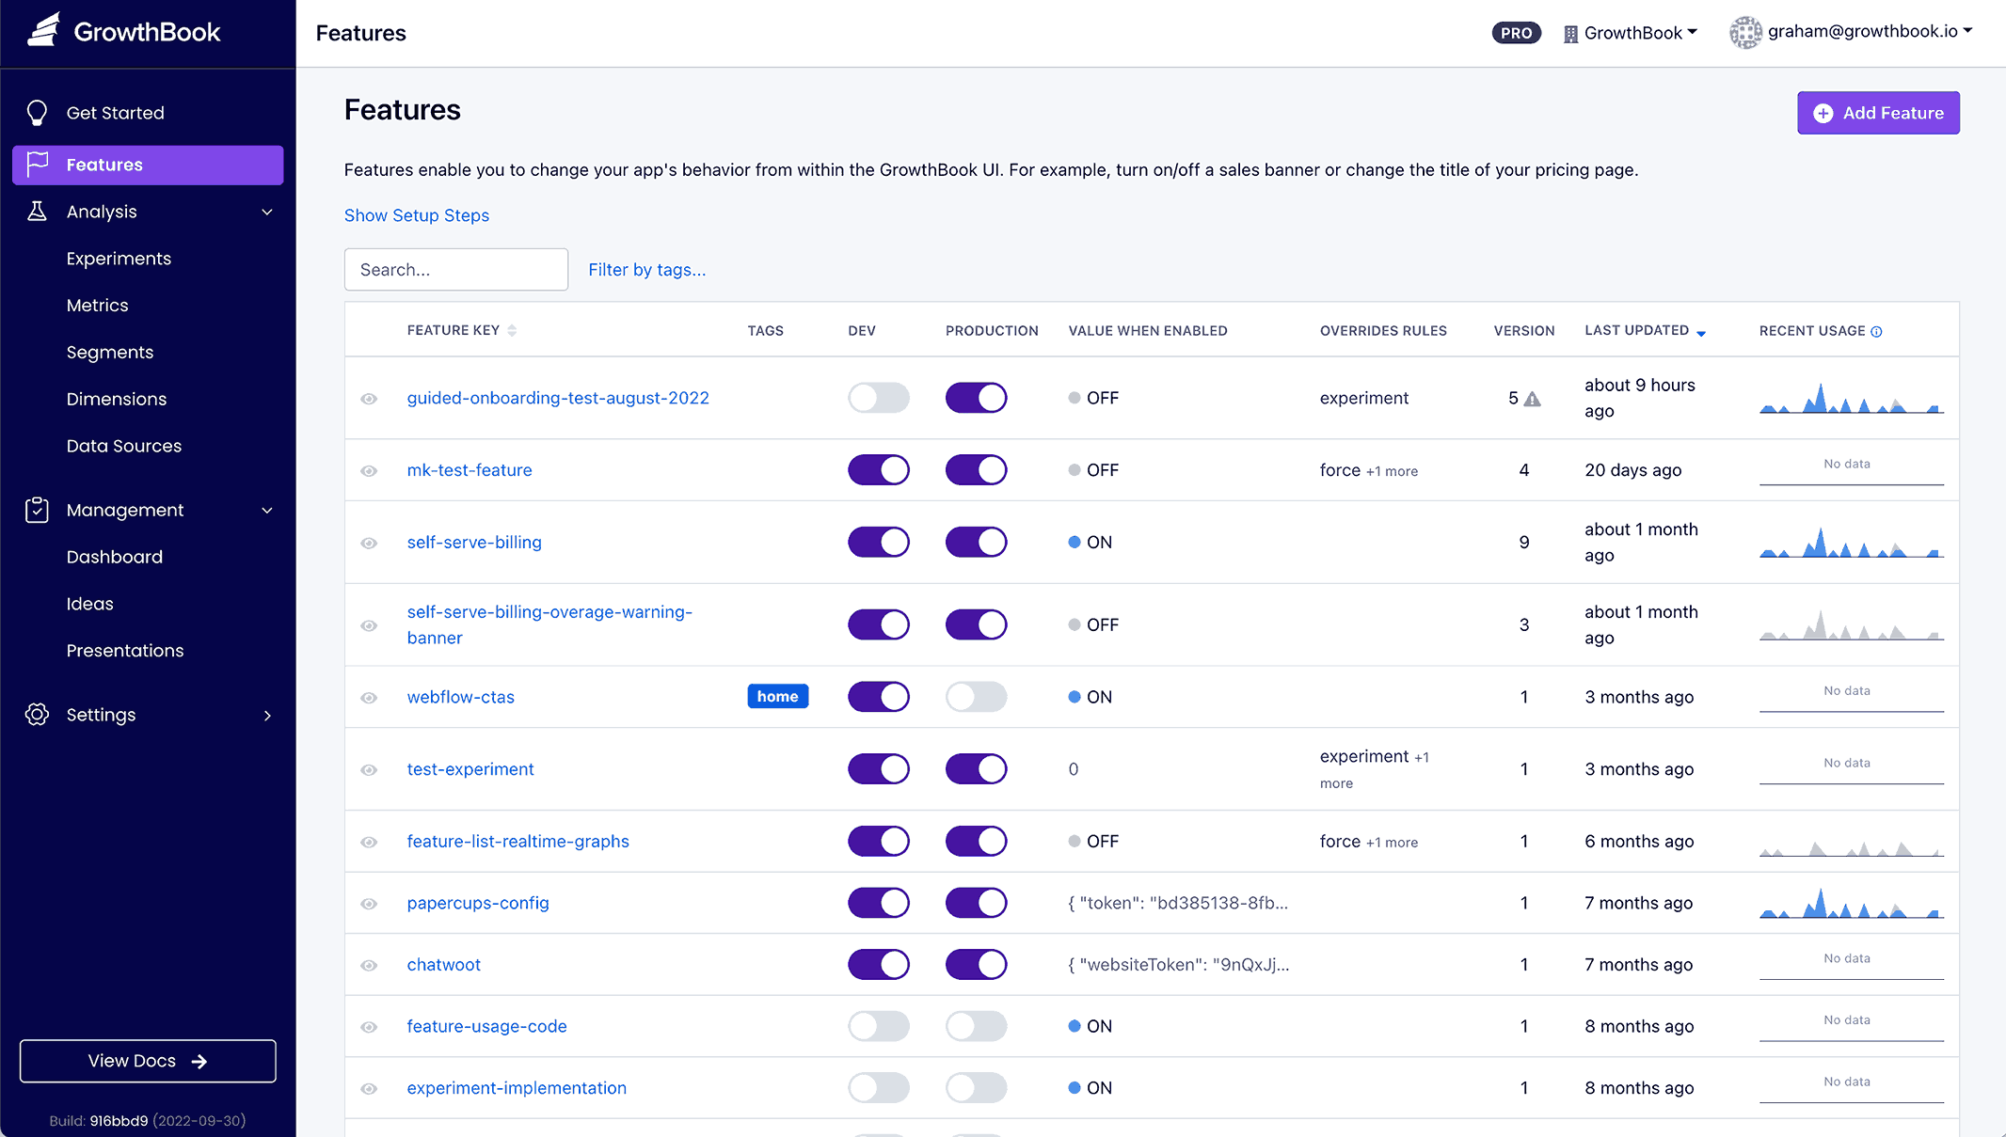Enable Dev toggle for feature-usage-code

click(878, 1026)
